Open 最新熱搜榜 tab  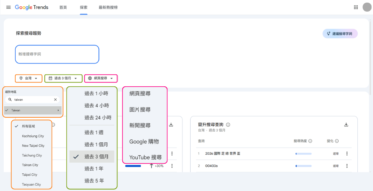pos(108,7)
